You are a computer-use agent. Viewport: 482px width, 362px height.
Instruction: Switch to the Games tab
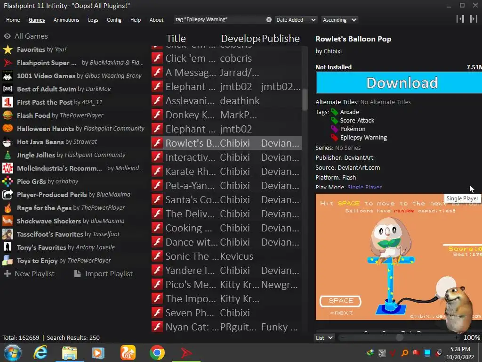click(37, 20)
